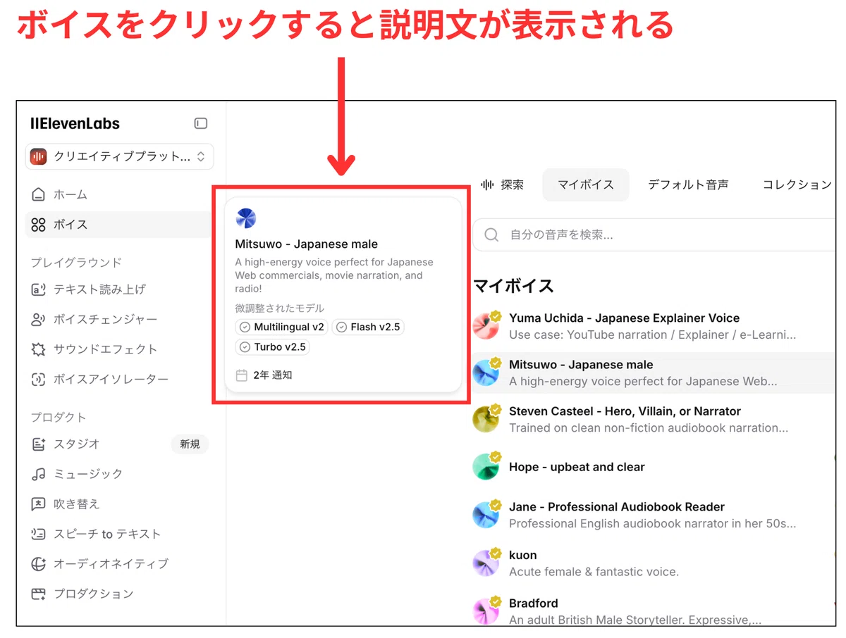Click the avatar in Mitsuwo's list row
This screenshot has height=638, width=846.
[486, 373]
